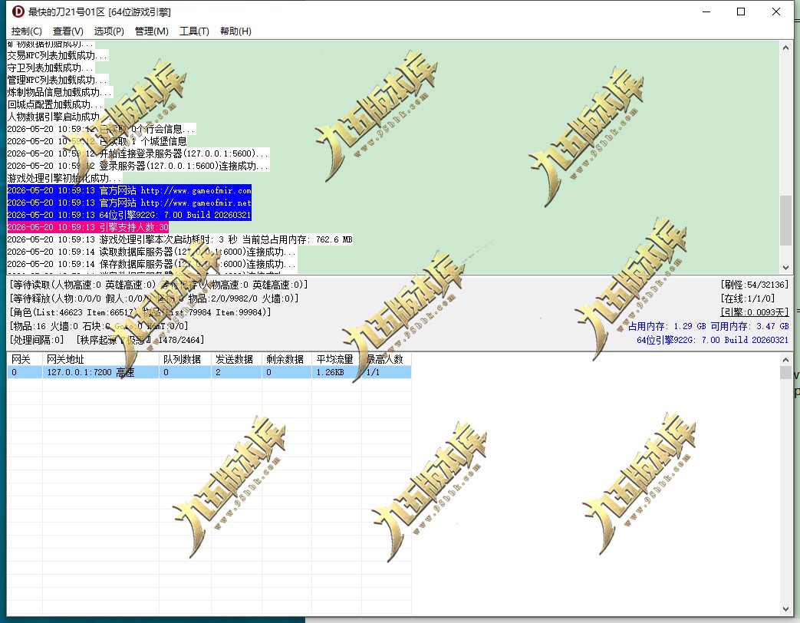The image size is (800, 623).
Task: Click log line 官方网站 http://www.gameofmir.net
Action: (129, 203)
